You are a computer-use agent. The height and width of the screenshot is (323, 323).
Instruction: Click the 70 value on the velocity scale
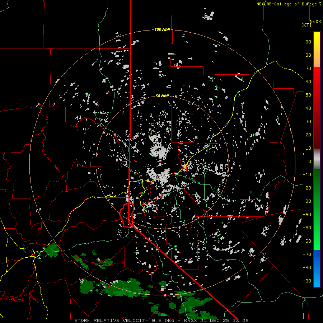coord(308,69)
